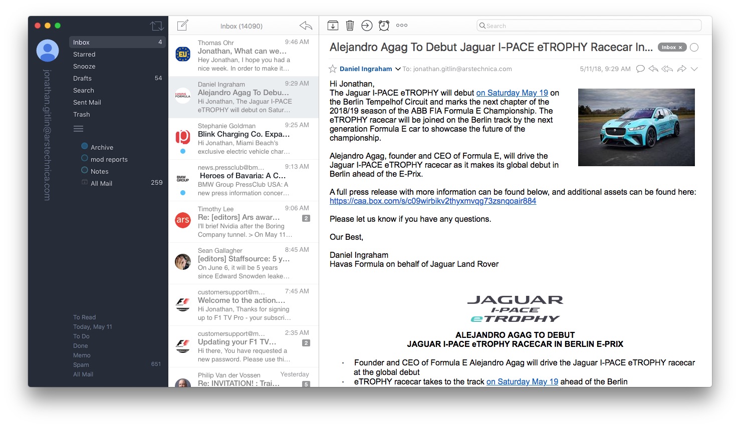Screen dimensions: 740x427
Task: Open the hamburger menu below Trash
Action: [78, 129]
